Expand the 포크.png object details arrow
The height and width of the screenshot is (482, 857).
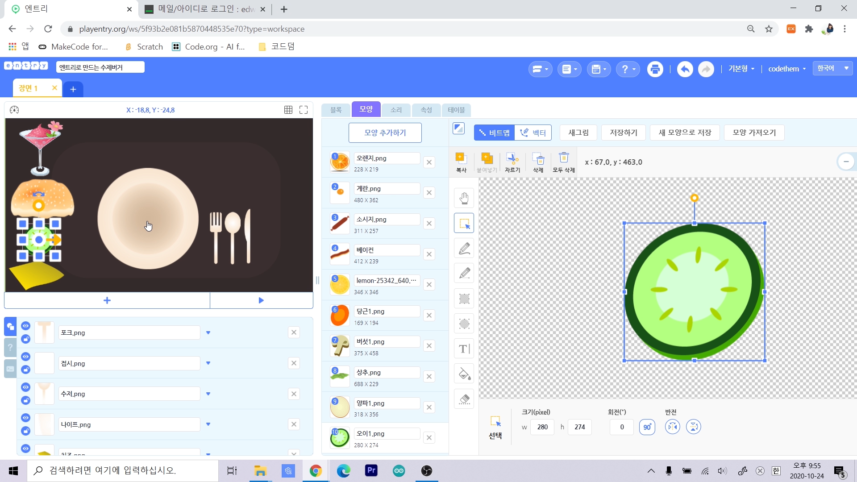point(208,332)
